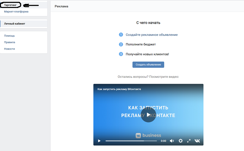
Task: Start the video with the large center play button
Action: pos(148,115)
